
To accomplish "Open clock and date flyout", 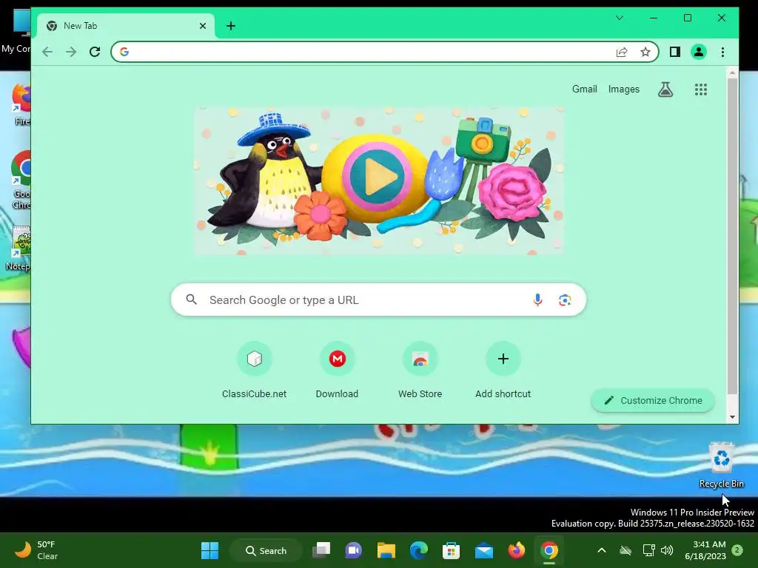I will click(705, 550).
